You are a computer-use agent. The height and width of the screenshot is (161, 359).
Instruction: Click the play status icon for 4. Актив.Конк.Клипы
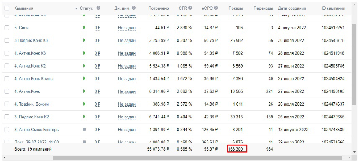tap(84, 78)
